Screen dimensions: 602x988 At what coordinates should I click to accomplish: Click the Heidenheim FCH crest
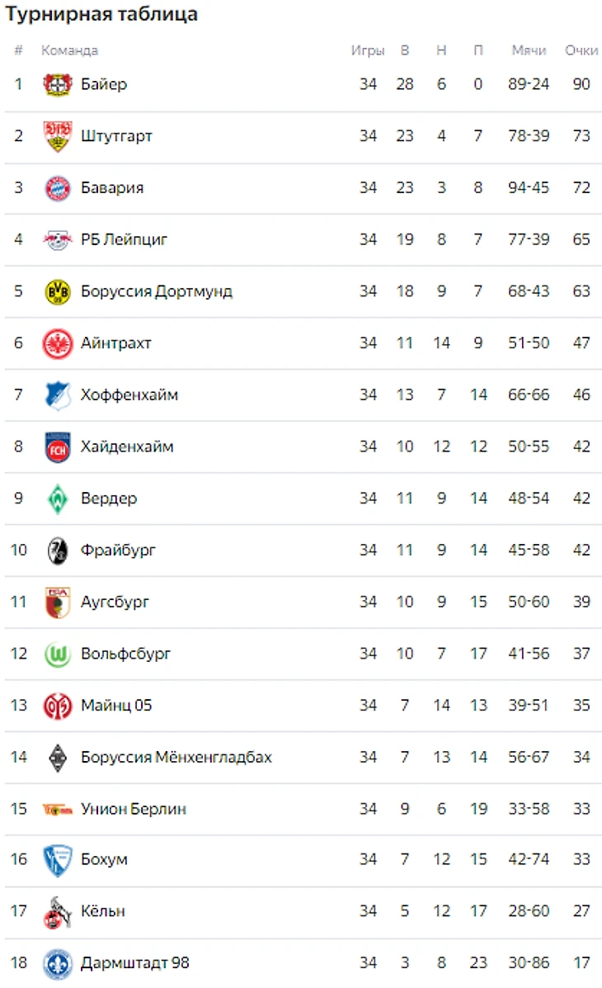point(58,447)
